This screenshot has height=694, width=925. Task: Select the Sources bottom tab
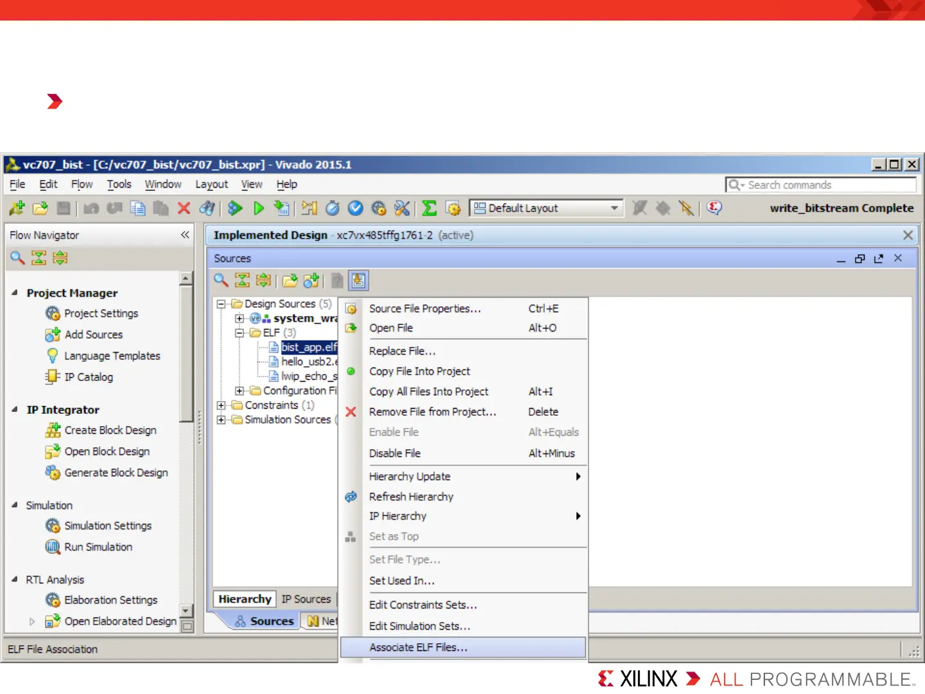pyautogui.click(x=265, y=621)
